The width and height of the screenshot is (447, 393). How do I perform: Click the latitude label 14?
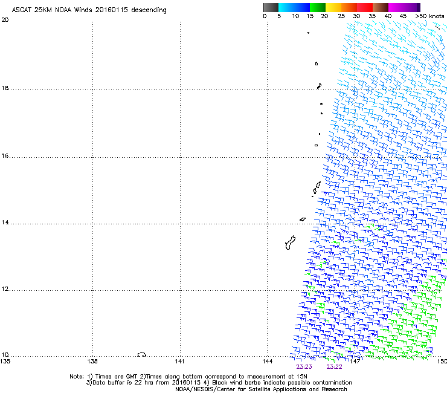(x=5, y=222)
